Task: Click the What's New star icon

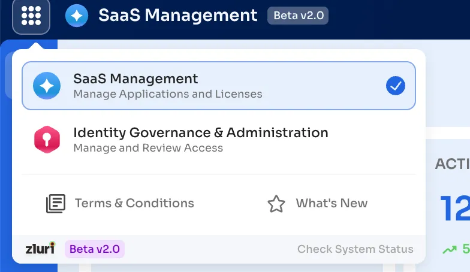Action: (x=276, y=204)
